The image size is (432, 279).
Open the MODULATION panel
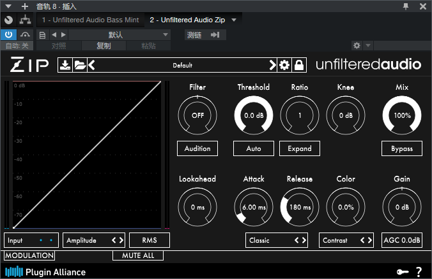[29, 255]
